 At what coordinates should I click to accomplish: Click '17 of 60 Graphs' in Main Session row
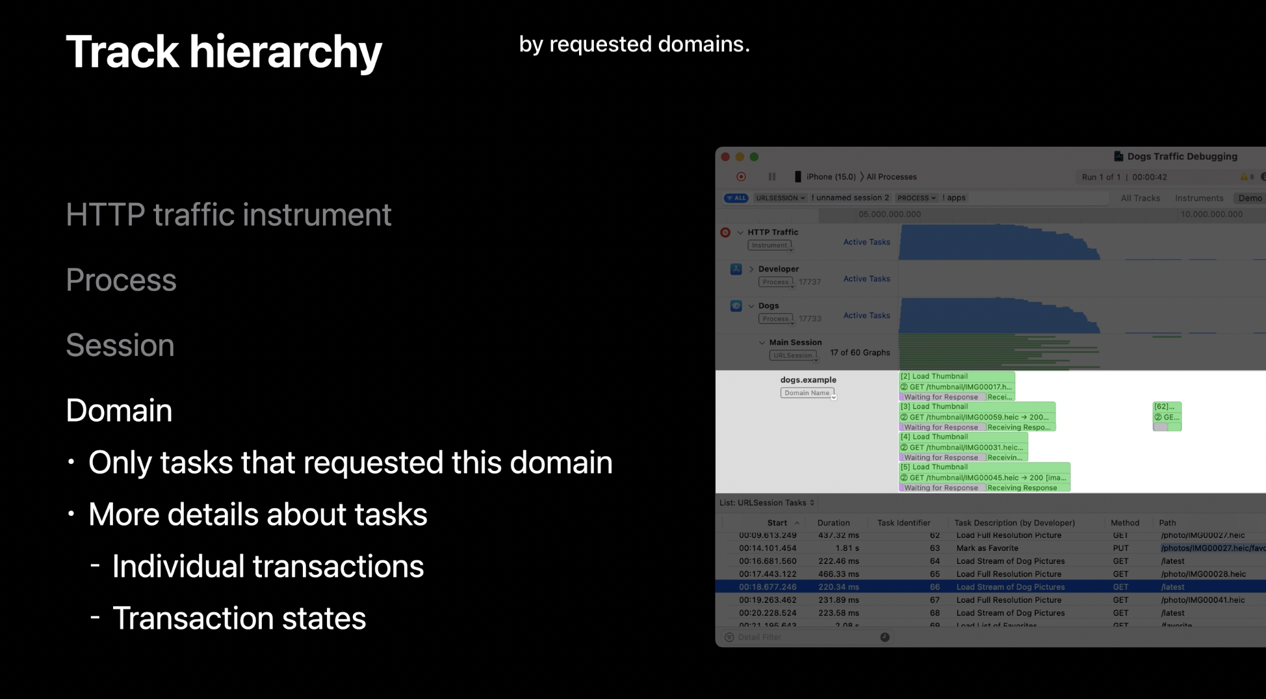[x=860, y=352]
